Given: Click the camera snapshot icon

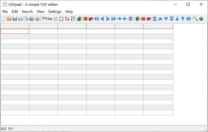Looking at the screenshot, I should coord(32,19).
